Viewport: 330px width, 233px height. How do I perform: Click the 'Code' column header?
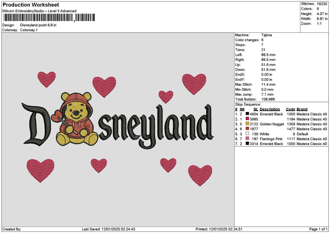[x=290, y=109]
